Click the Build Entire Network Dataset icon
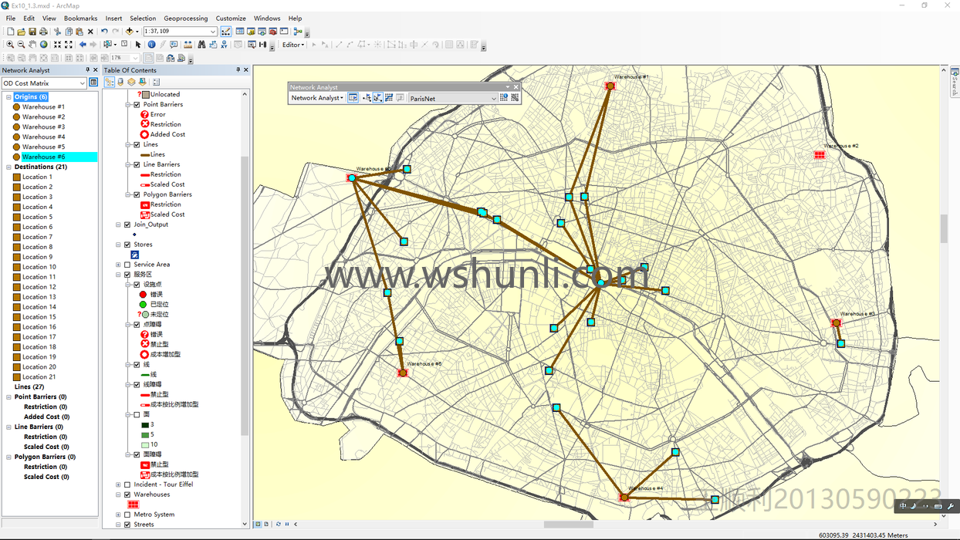The image size is (960, 540). click(515, 98)
